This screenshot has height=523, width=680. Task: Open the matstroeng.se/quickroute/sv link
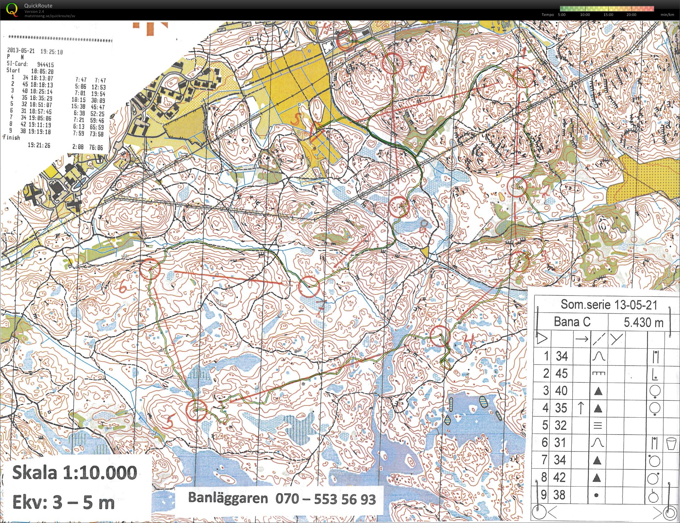coord(50,16)
